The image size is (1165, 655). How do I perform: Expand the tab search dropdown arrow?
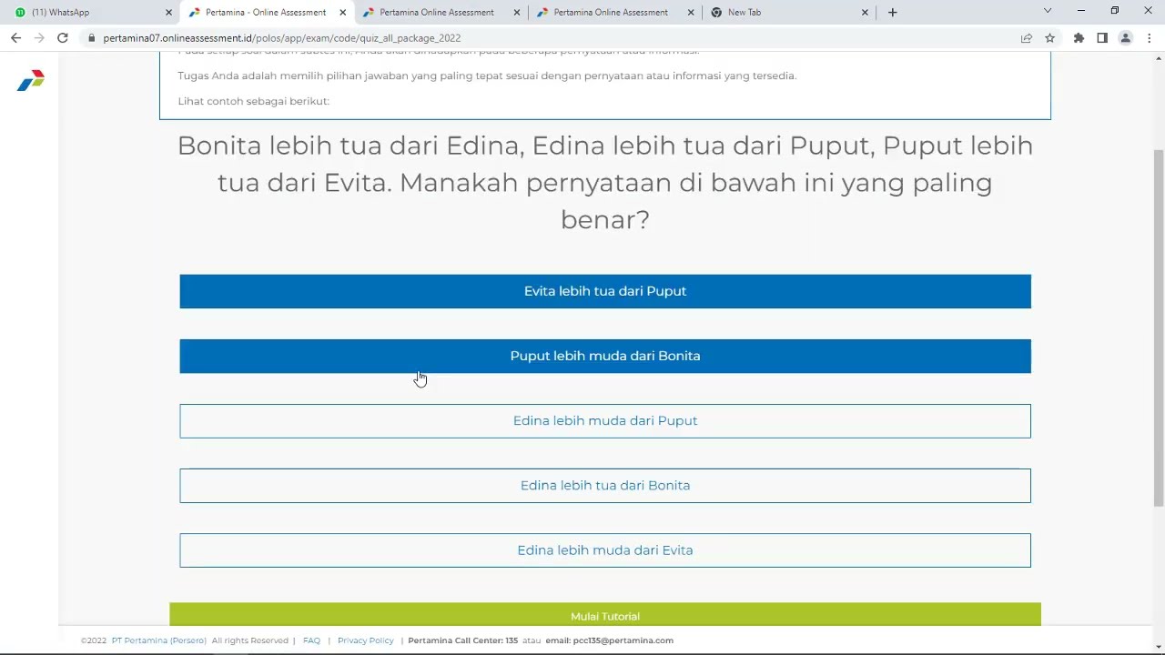click(x=1048, y=12)
